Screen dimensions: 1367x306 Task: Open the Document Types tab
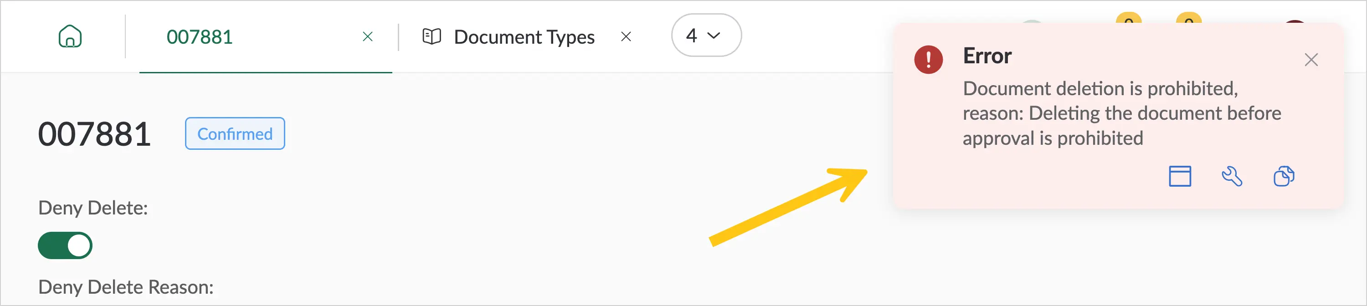click(x=524, y=37)
